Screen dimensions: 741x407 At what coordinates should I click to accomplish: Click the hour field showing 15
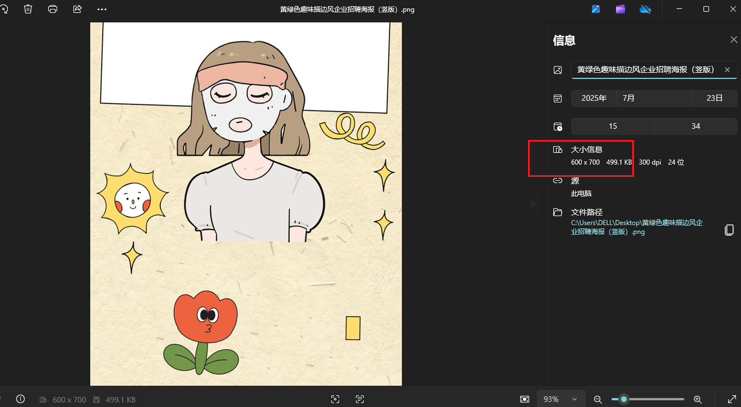pyautogui.click(x=612, y=126)
